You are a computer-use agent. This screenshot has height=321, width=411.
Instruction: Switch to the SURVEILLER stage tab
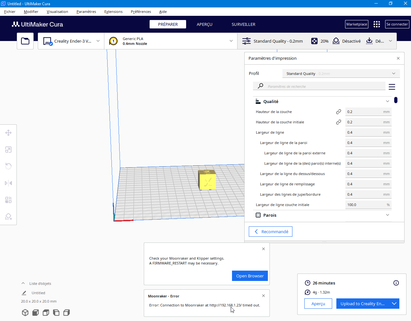click(243, 24)
